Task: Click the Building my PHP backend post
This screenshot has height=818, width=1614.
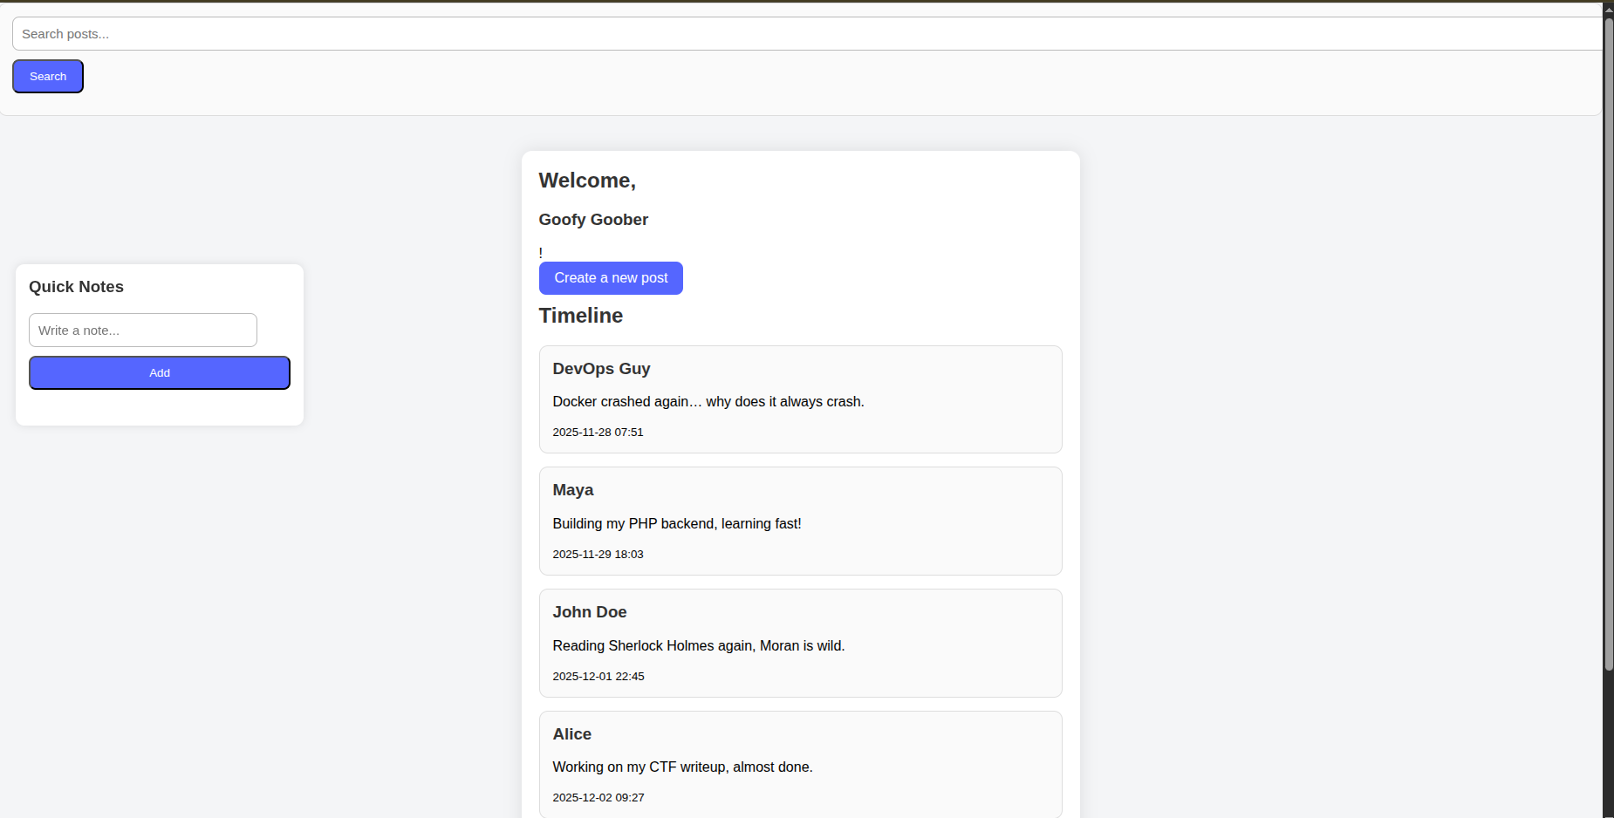Action: point(676,524)
